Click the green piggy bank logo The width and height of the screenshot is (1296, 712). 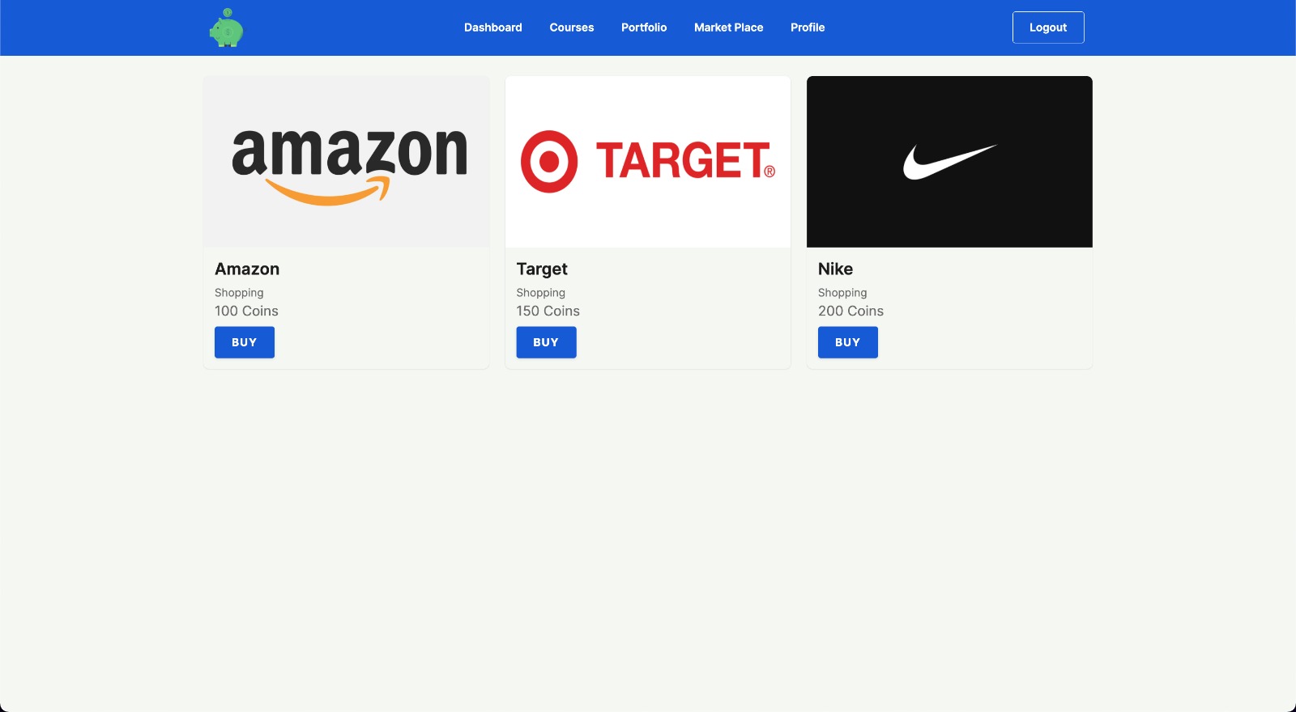[227, 28]
